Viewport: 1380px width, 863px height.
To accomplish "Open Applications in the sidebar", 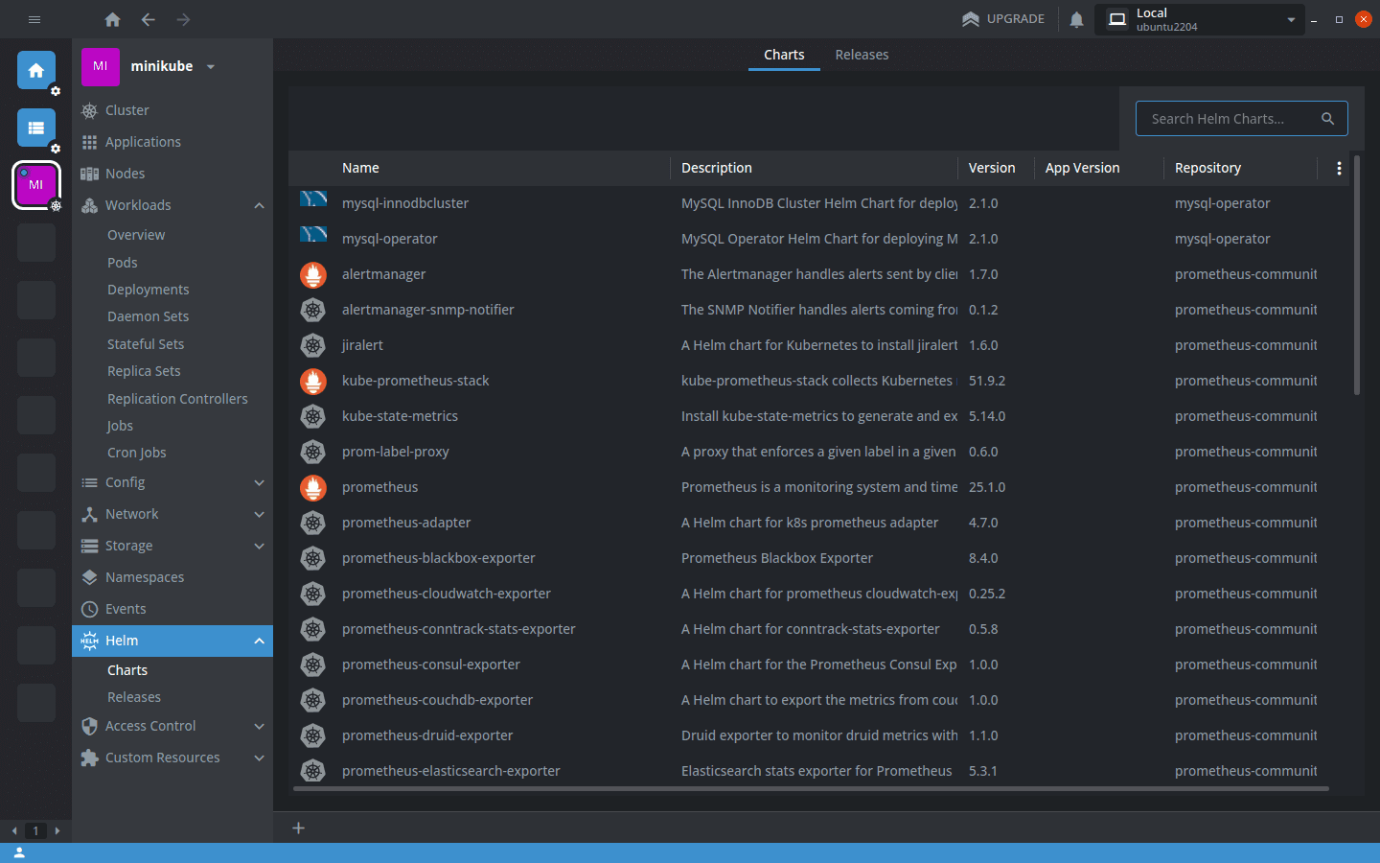I will [172, 142].
